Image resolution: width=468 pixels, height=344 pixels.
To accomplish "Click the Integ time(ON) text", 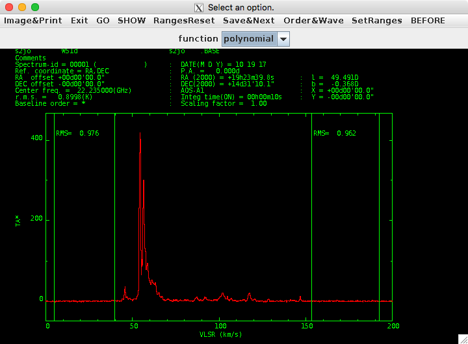I will (231, 97).
